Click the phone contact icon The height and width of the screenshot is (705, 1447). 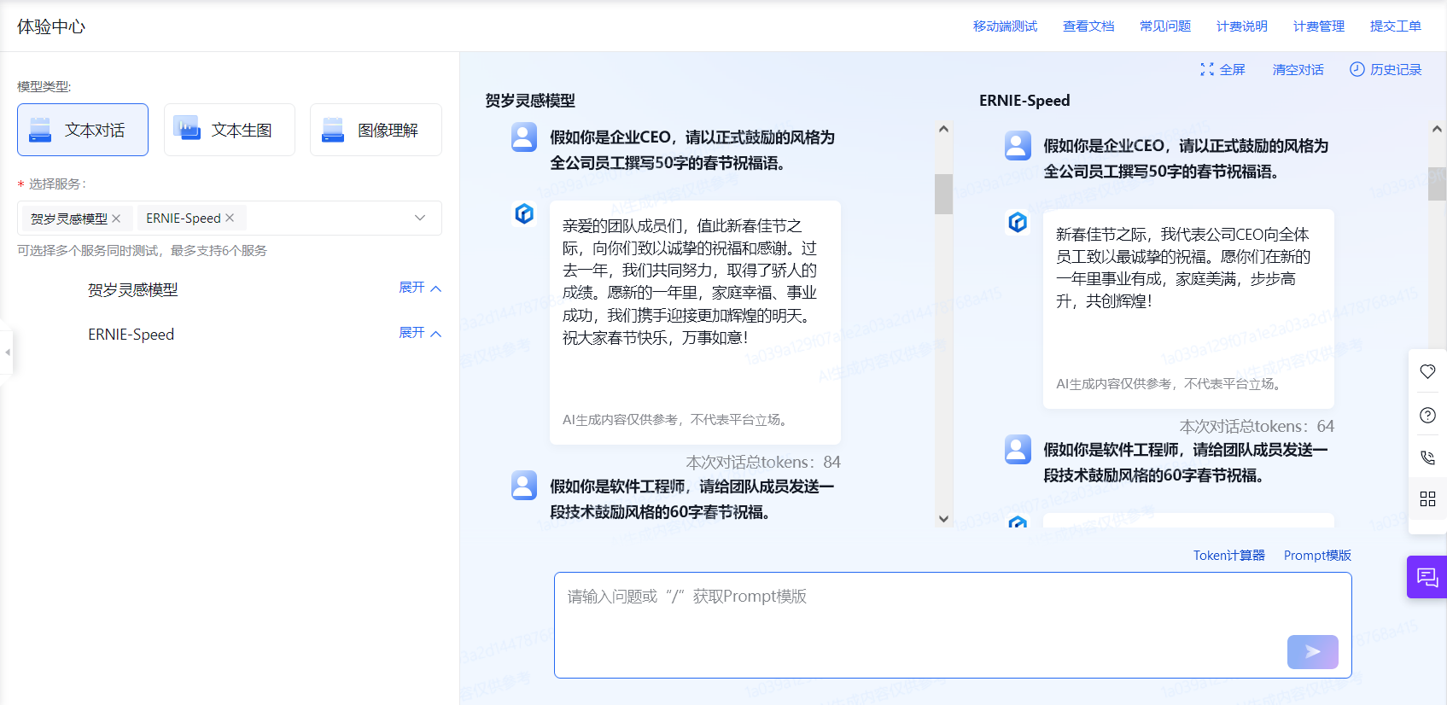click(1427, 457)
